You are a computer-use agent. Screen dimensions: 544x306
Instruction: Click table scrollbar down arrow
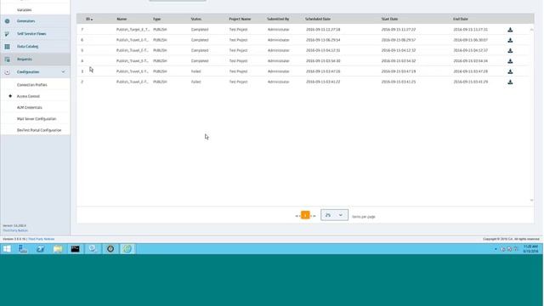pos(531,200)
